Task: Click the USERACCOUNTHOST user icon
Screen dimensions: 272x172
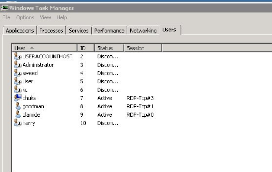Action: tap(17, 56)
